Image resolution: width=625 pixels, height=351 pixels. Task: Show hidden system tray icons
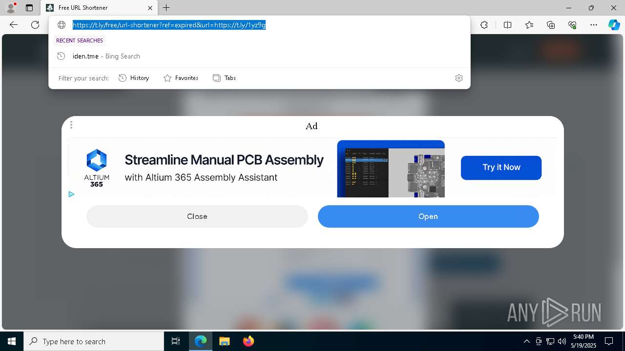click(526, 341)
